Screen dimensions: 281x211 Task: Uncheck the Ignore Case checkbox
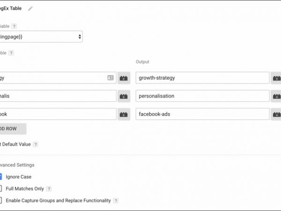click(x=0, y=177)
